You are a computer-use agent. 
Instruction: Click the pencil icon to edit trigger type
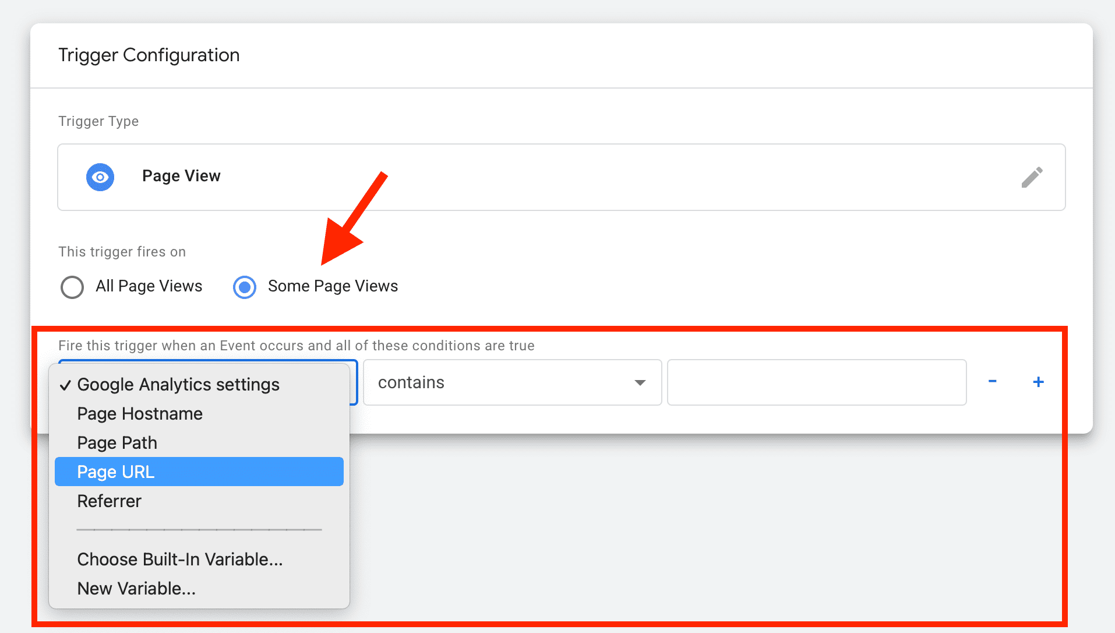(1032, 177)
